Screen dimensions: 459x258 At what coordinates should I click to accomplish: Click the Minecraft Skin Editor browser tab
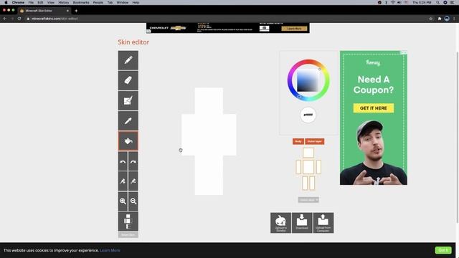(x=44, y=11)
